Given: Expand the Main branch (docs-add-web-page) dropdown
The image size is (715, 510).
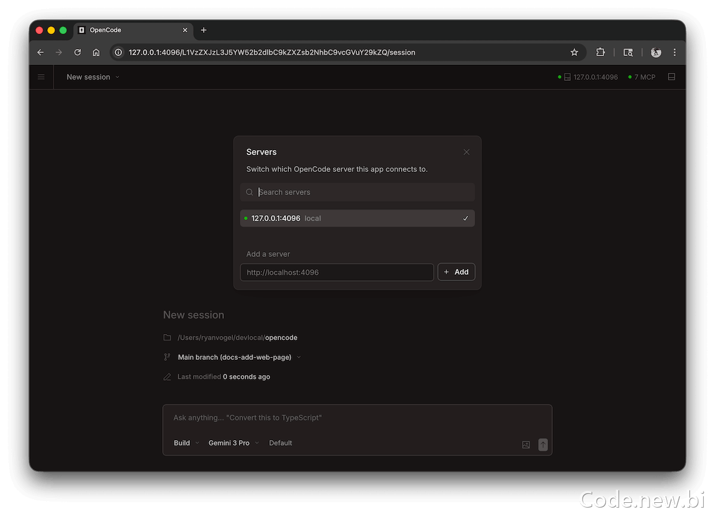Looking at the screenshot, I should pos(240,357).
